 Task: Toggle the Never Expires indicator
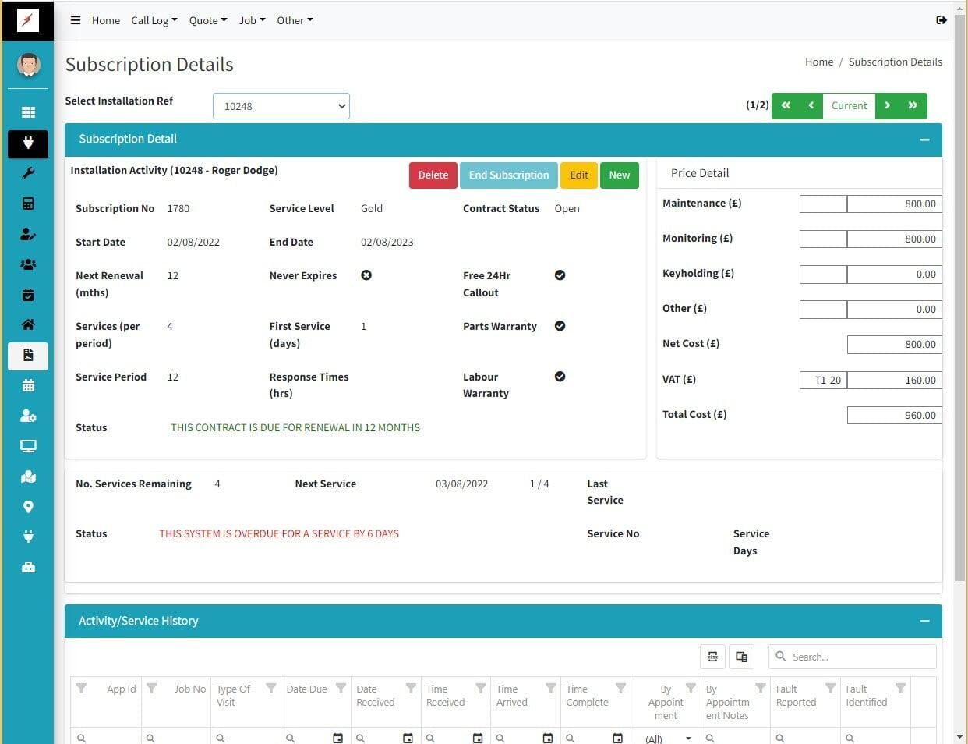click(x=366, y=275)
